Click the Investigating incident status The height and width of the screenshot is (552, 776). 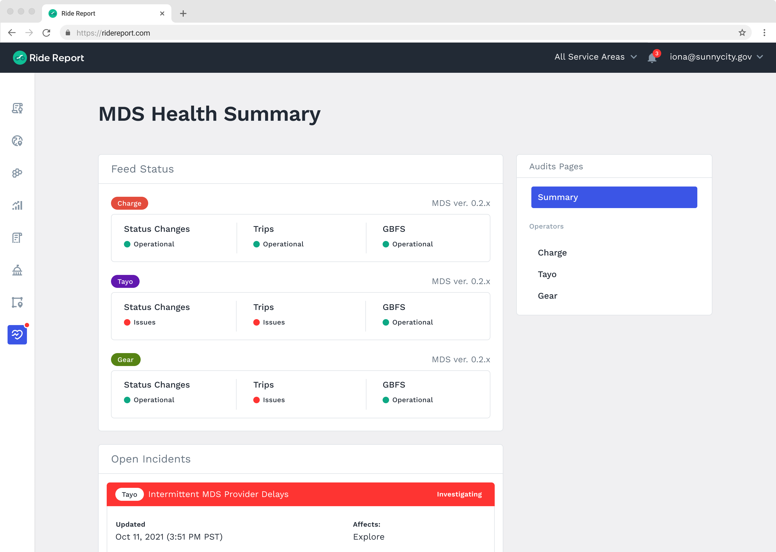[x=459, y=494]
